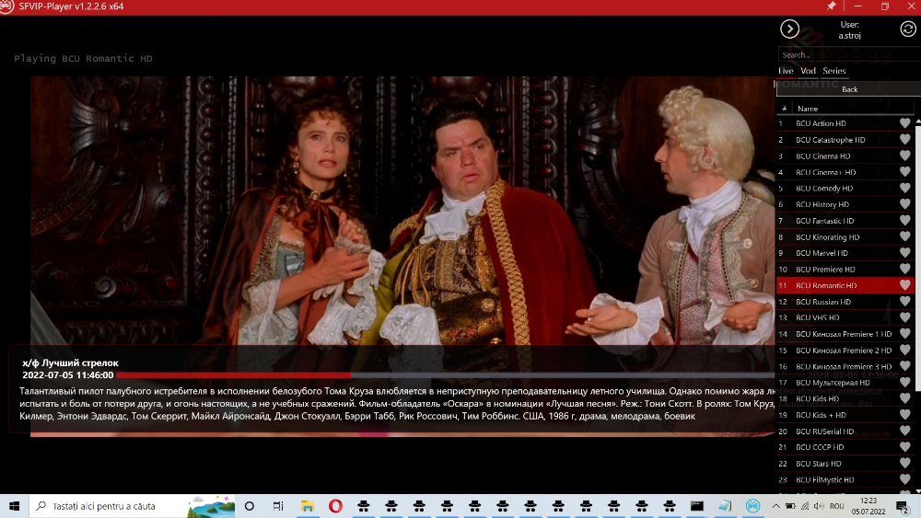Click heart beside BCU Kids HD
921x518 pixels.
pyautogui.click(x=904, y=398)
